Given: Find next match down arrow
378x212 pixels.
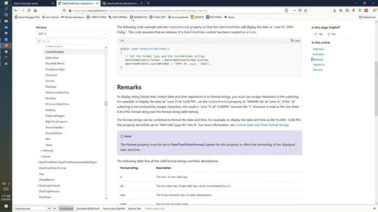Looking at the screenshot, I should pos(55,208).
